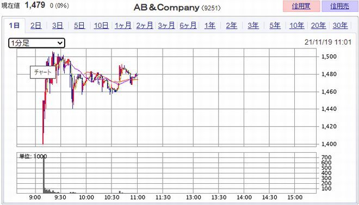Switch to the 2日 range tab

(36, 26)
